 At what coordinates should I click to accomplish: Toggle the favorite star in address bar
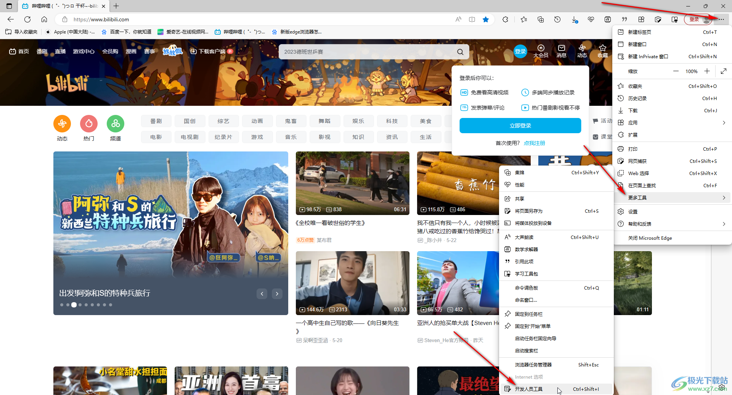(486, 19)
